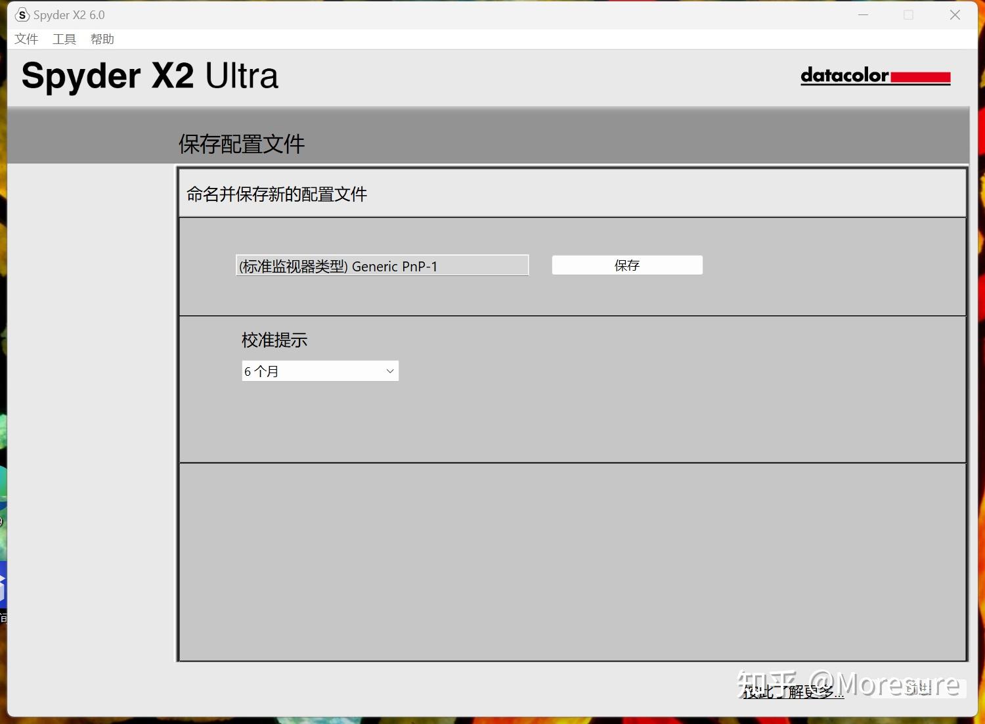Open the 工具 menu

coord(64,39)
